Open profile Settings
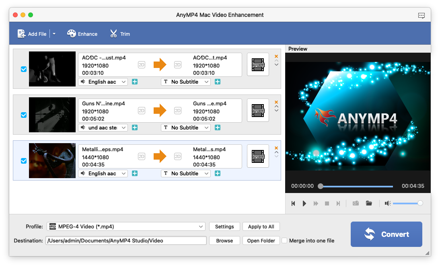440x267 pixels. coord(224,227)
